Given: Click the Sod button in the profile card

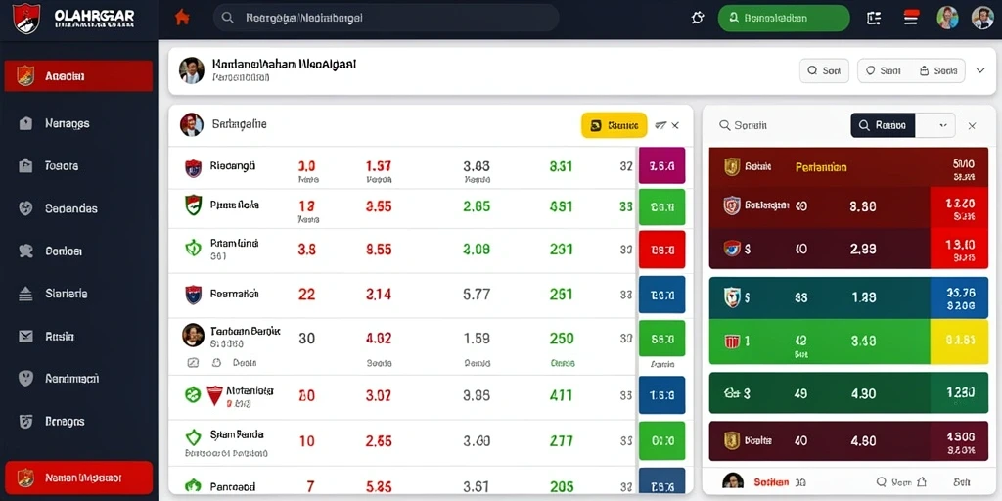Looking at the screenshot, I should click(x=824, y=70).
